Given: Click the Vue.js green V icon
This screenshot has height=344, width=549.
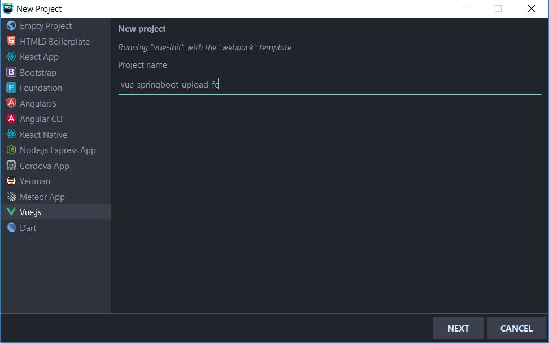Looking at the screenshot, I should pyautogui.click(x=11, y=212).
